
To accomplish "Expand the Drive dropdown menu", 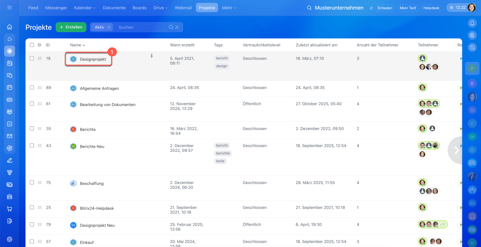I will [x=160, y=7].
